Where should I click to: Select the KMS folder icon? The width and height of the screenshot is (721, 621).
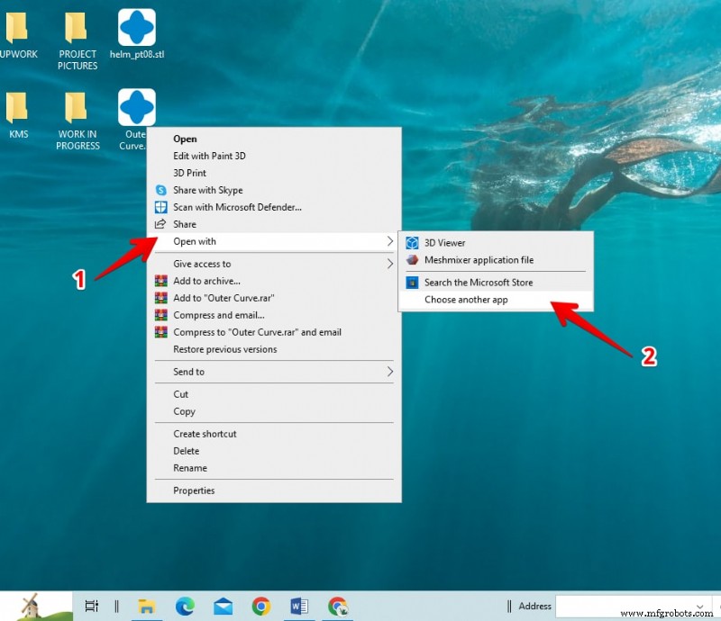[16, 107]
